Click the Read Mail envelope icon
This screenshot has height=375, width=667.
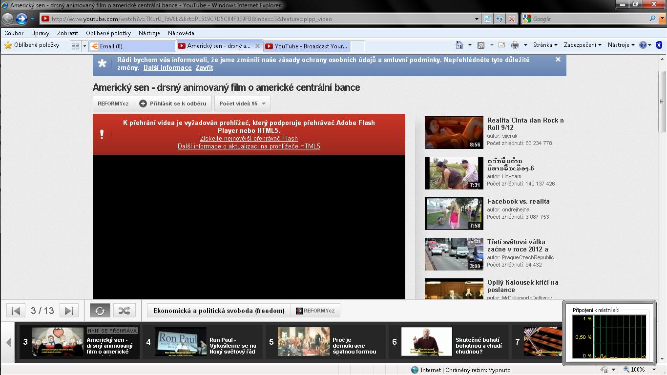pos(501,45)
